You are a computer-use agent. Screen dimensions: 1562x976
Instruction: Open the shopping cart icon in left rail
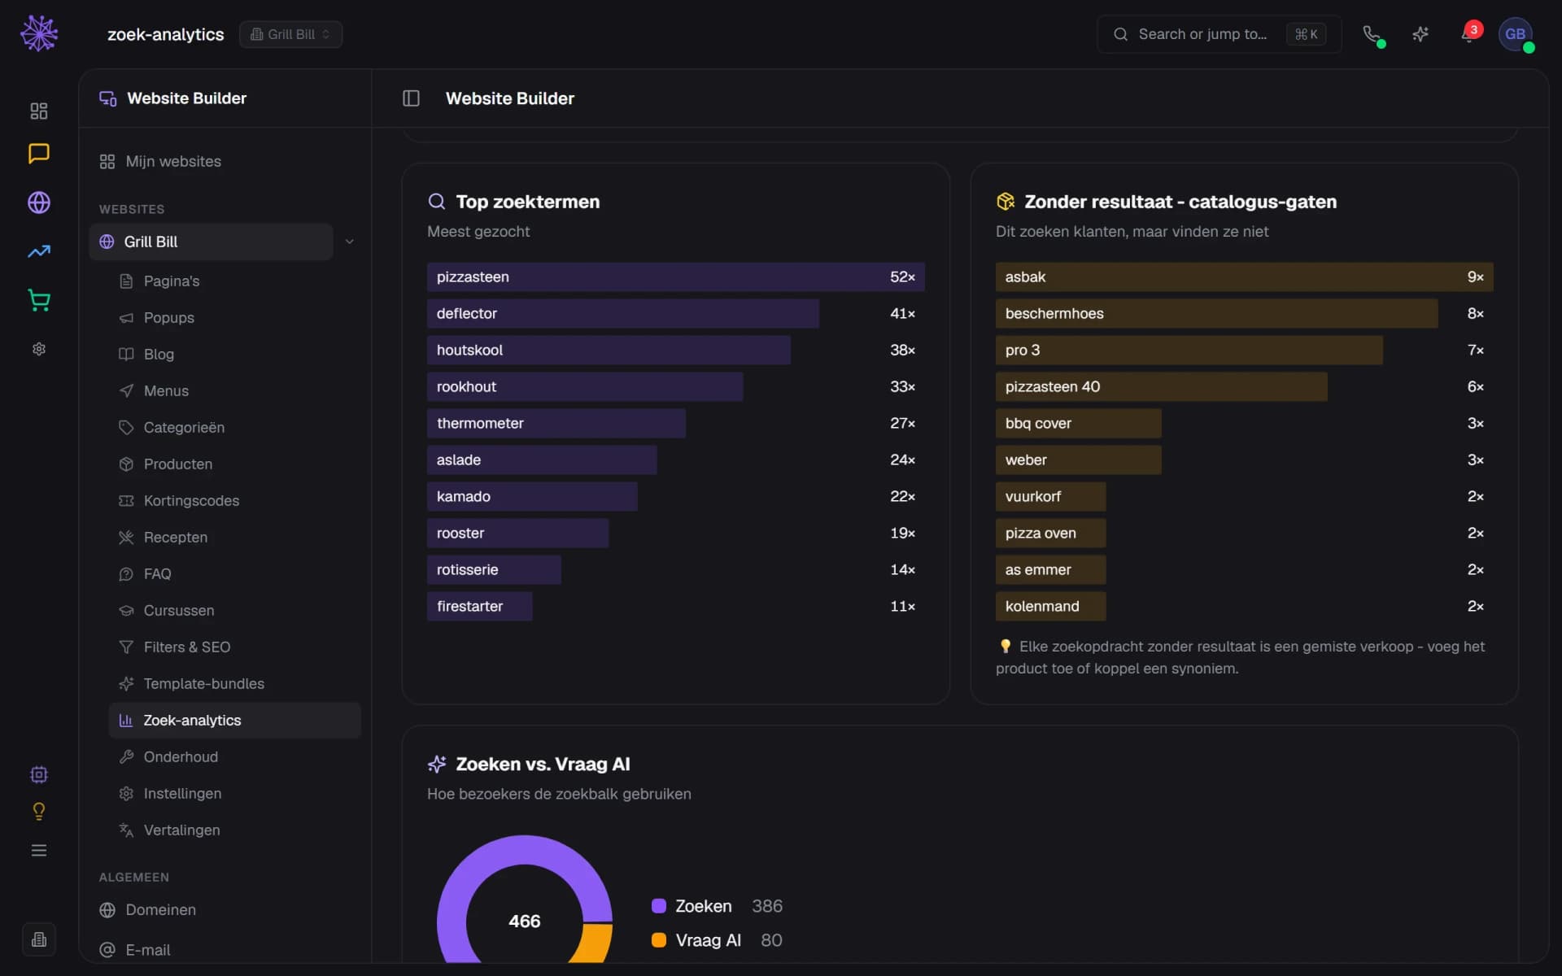39,300
